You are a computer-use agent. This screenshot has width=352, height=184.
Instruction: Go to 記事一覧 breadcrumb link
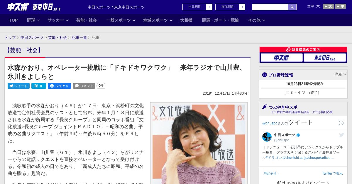(x=79, y=38)
